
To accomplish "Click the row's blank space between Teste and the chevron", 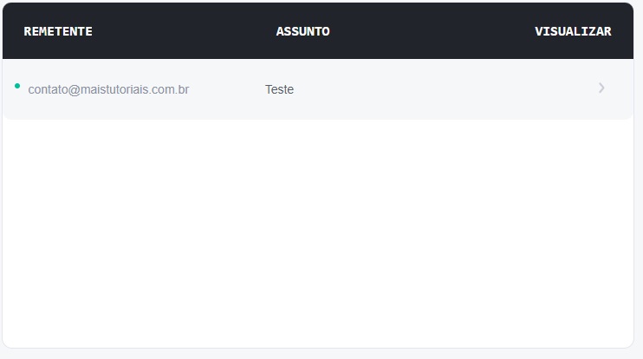I will pyautogui.click(x=442, y=89).
